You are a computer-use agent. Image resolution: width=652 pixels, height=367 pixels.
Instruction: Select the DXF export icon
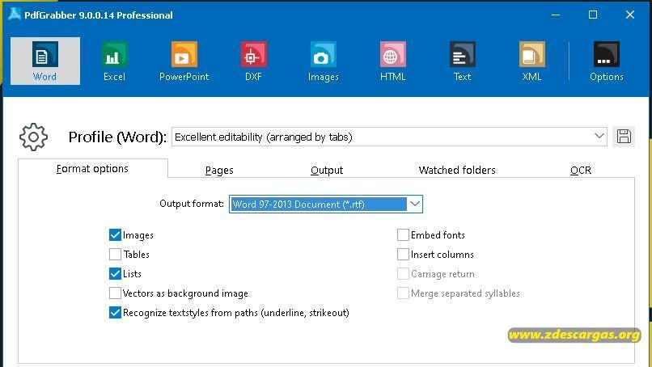coord(253,61)
